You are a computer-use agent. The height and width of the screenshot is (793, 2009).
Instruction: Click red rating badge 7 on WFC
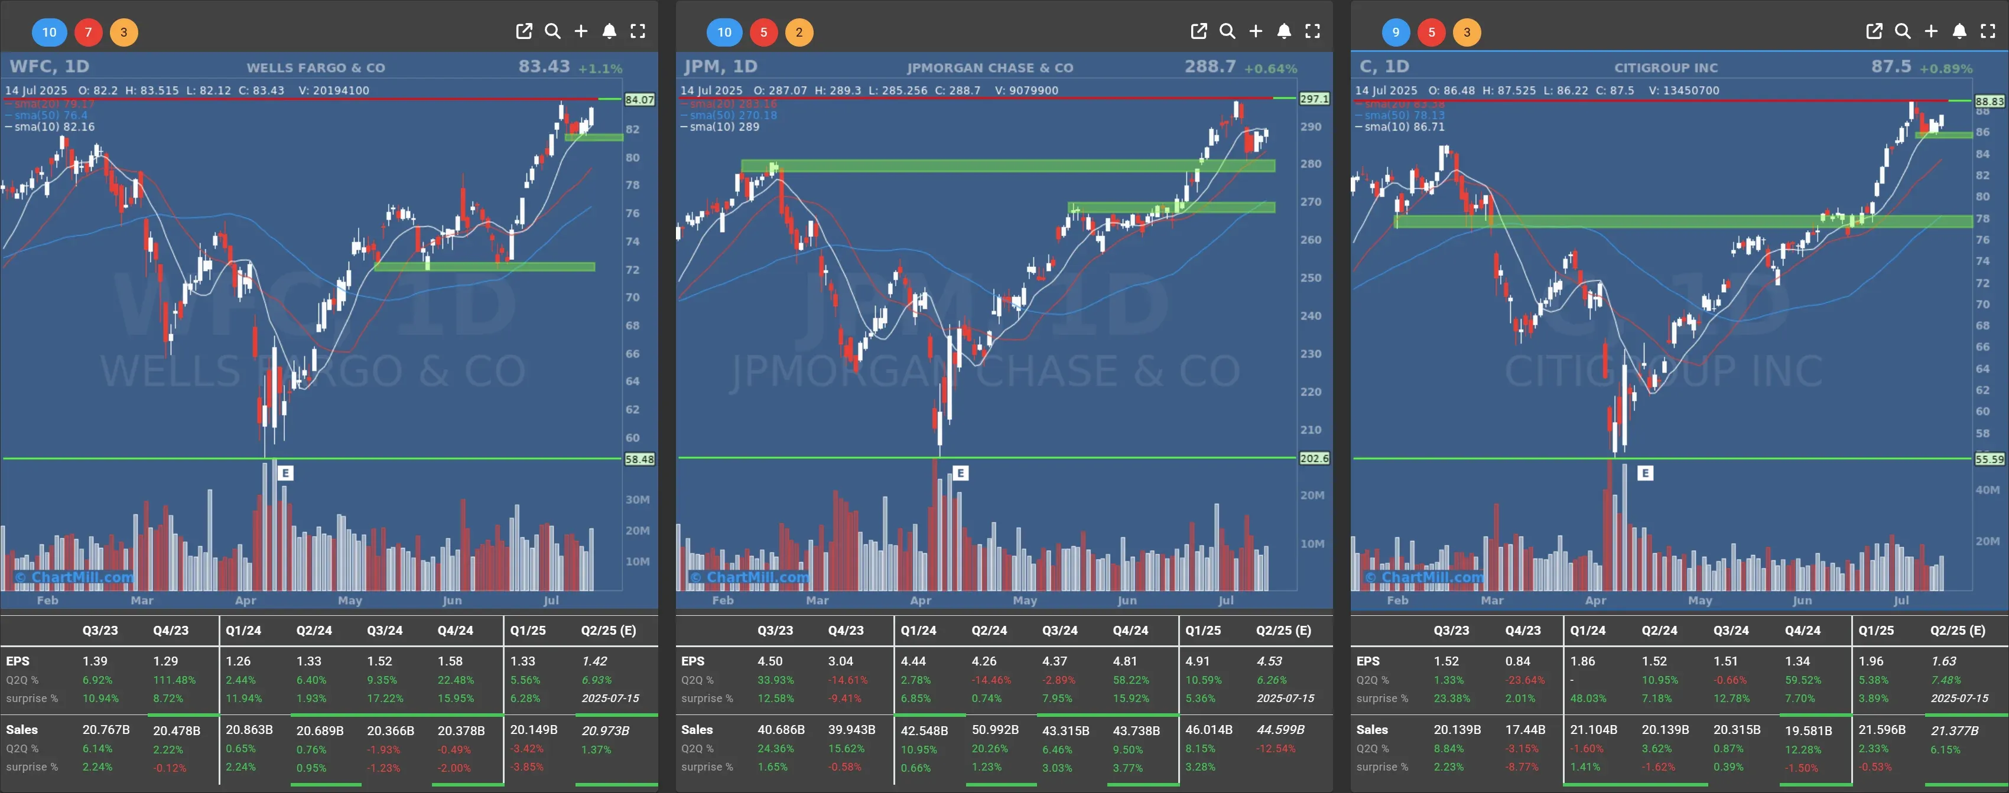[88, 32]
